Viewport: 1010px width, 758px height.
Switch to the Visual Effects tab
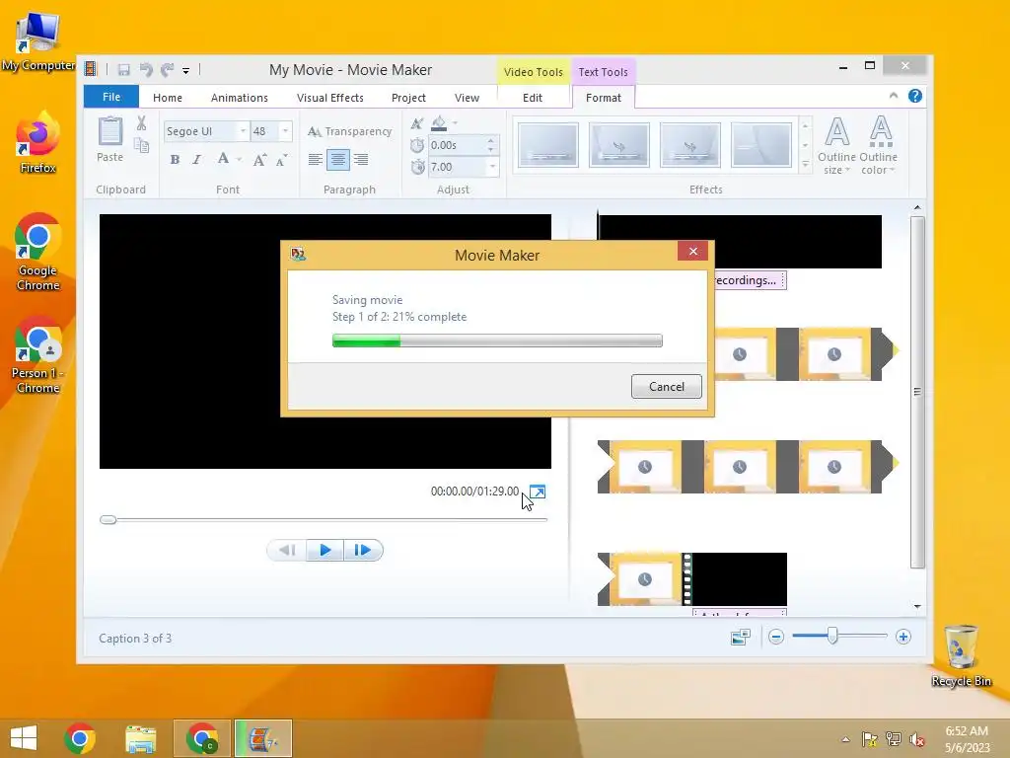tap(329, 98)
